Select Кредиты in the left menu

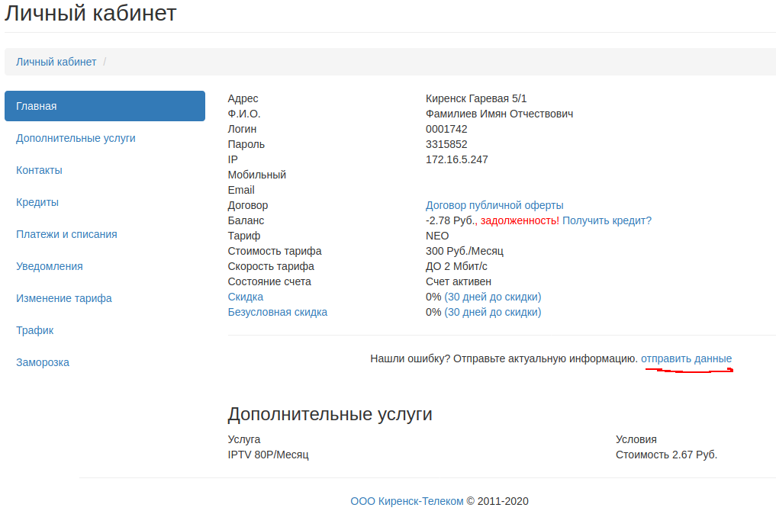pos(37,202)
